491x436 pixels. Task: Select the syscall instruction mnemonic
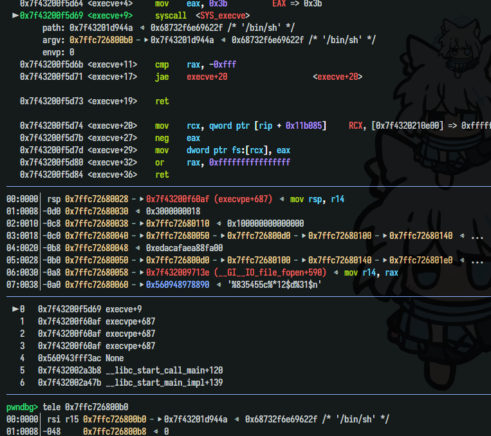(x=171, y=15)
